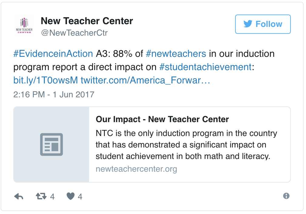Open the Our Impact - New Teacher Center card title
The width and height of the screenshot is (306, 214).
point(162,119)
